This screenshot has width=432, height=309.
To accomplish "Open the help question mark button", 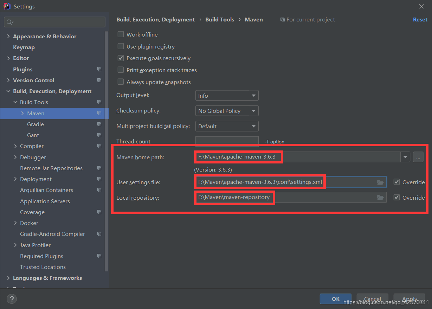I will point(12,299).
